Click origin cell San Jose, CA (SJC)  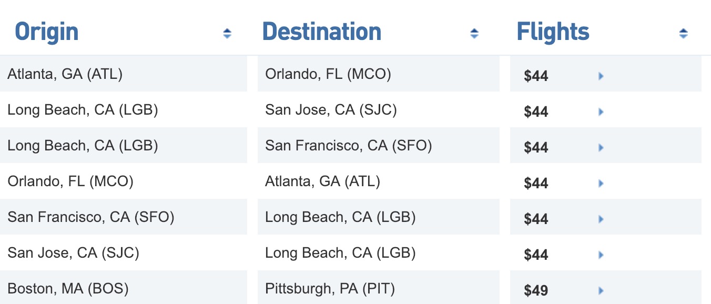[73, 252]
